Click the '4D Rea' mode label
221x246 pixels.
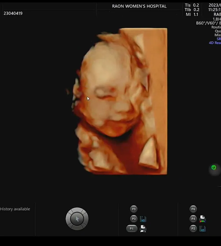click(x=215, y=43)
